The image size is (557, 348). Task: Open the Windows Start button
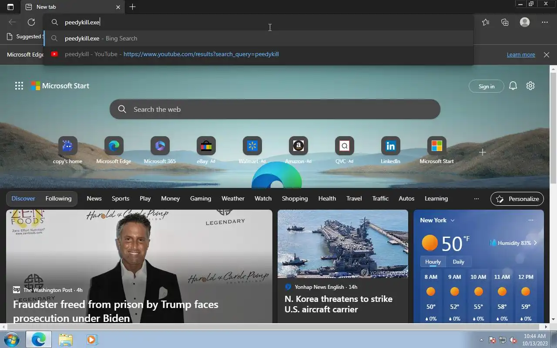click(x=12, y=339)
